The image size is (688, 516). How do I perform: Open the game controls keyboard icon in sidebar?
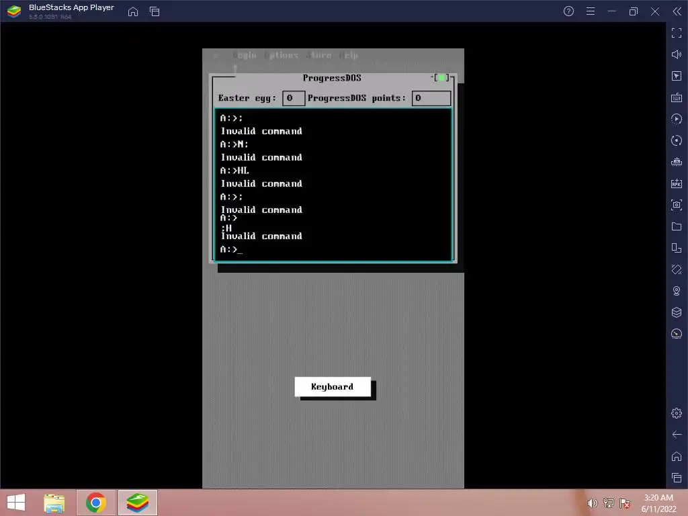pyautogui.click(x=676, y=97)
